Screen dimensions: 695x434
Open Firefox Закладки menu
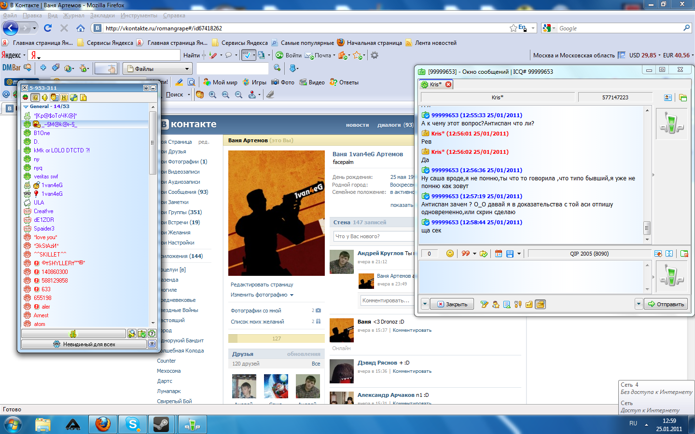[102, 15]
